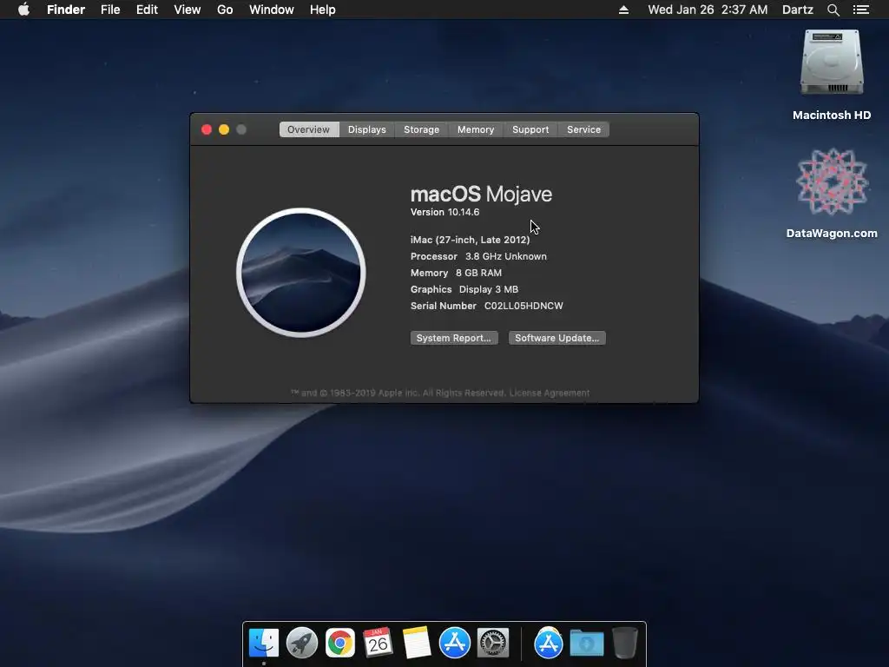Open Spotlight search magnifier
The width and height of the screenshot is (889, 667).
833,10
